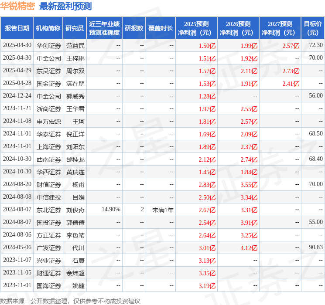
Task: Click the 2026预测净利润 column header
Action: pos(238,28)
